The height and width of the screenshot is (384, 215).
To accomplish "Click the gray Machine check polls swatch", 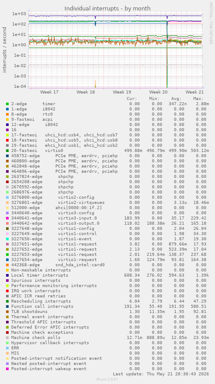I will [x=7, y=338].
